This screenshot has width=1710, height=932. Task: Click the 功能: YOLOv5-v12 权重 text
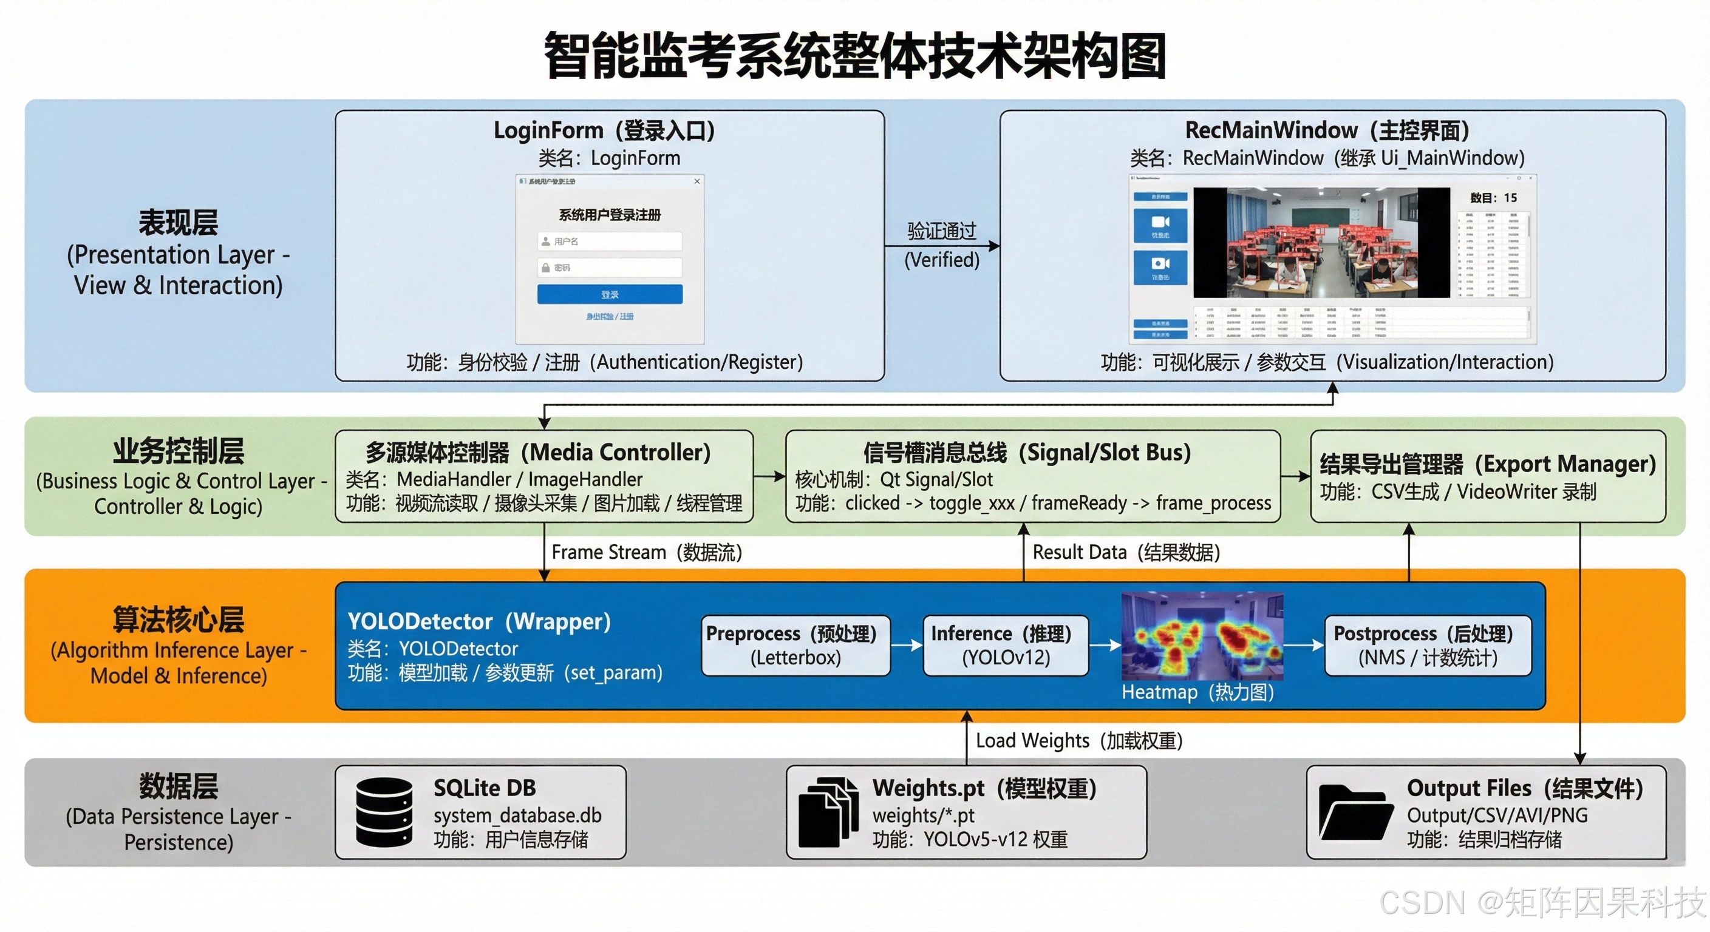[x=970, y=839]
